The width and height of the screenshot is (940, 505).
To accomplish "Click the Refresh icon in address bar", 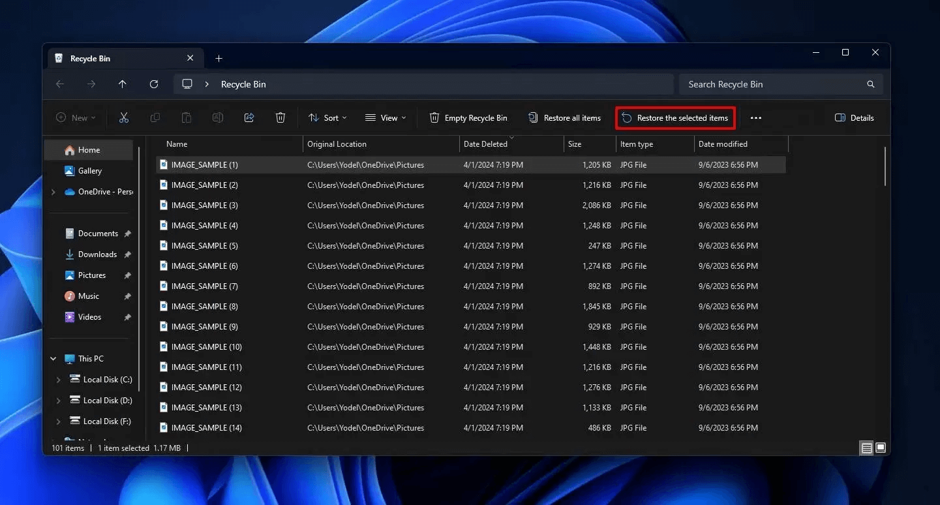I will (x=154, y=84).
